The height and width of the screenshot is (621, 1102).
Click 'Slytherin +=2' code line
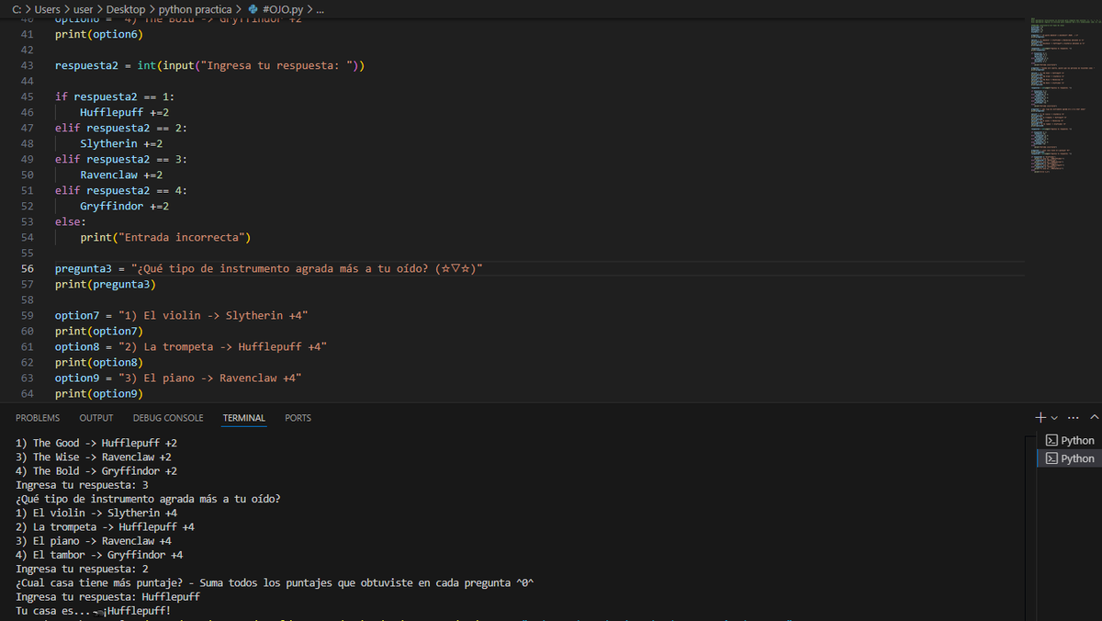click(121, 143)
